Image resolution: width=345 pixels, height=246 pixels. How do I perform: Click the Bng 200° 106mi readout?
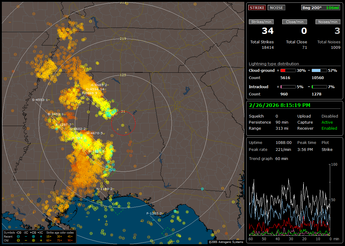[321, 8]
